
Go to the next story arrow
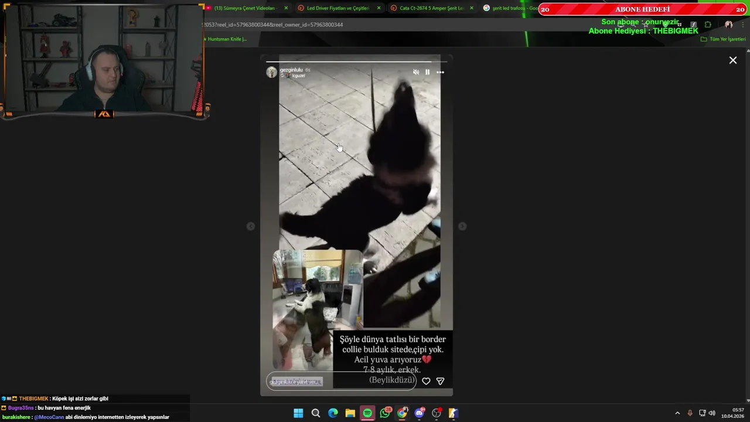point(462,226)
